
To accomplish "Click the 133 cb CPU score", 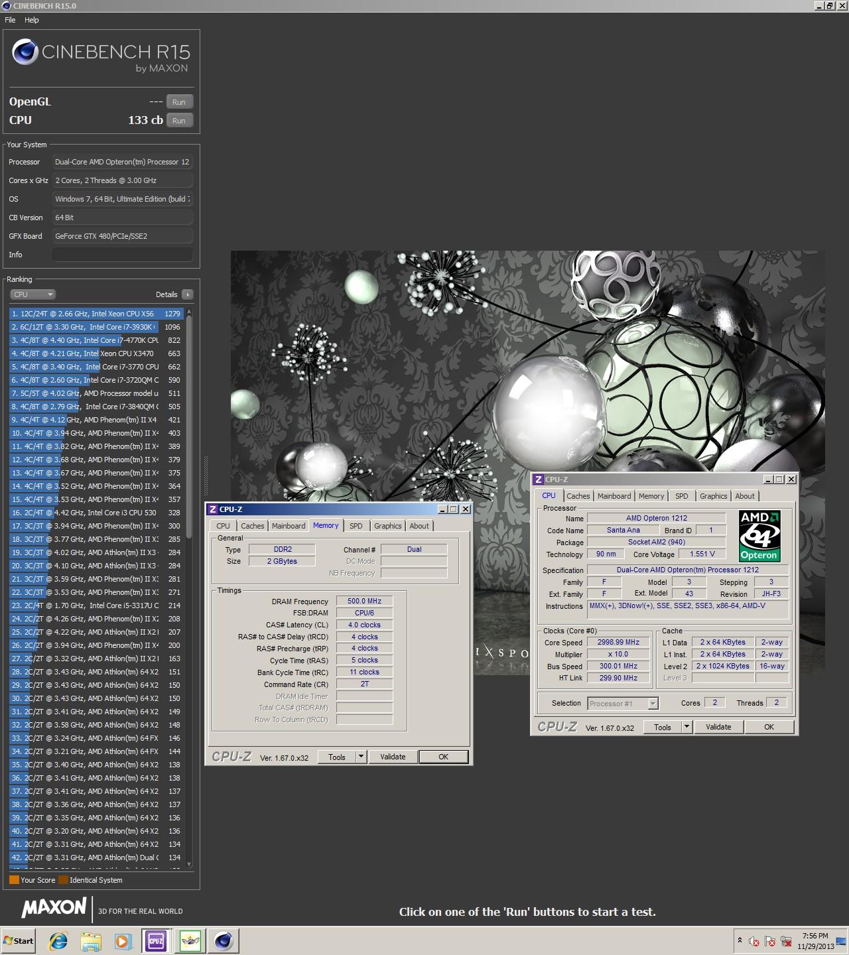I will (x=145, y=120).
